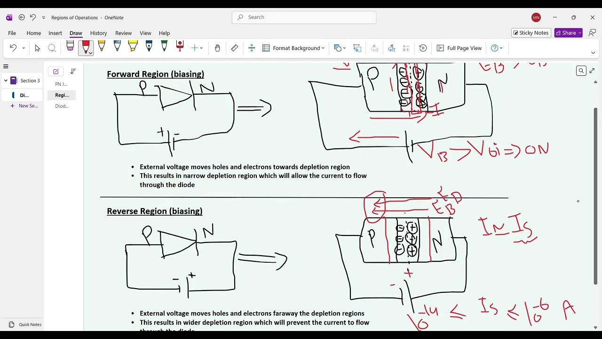Click the Back navigation arrow
This screenshot has width=602, height=339.
click(22, 17)
